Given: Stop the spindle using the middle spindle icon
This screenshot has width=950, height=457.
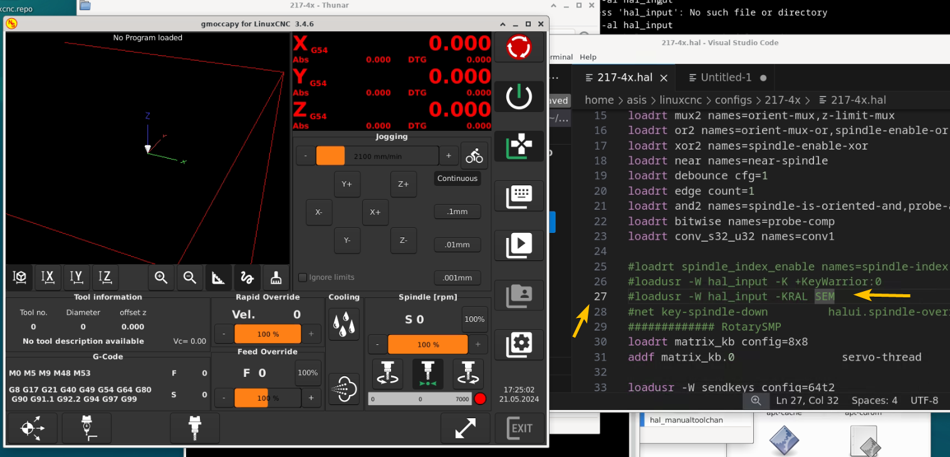Looking at the screenshot, I should (428, 374).
